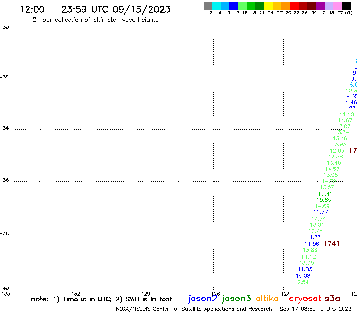Click the -132 longitude axis label
This screenshot has width=357, height=313.
tap(74, 294)
